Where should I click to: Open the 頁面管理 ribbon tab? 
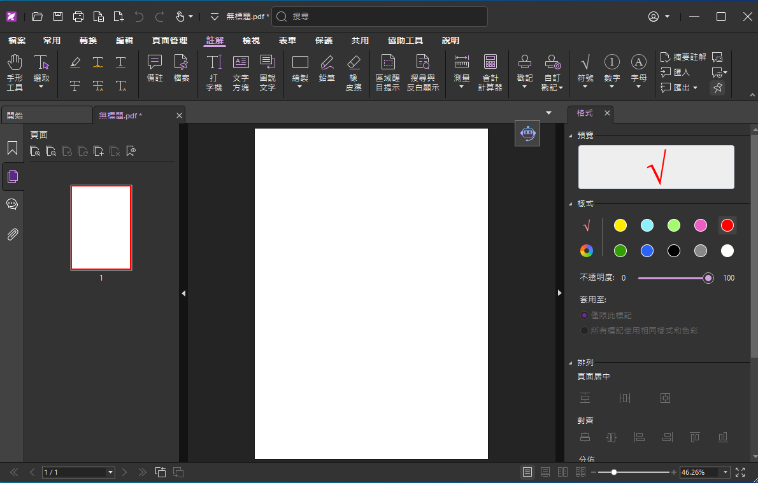pos(169,41)
